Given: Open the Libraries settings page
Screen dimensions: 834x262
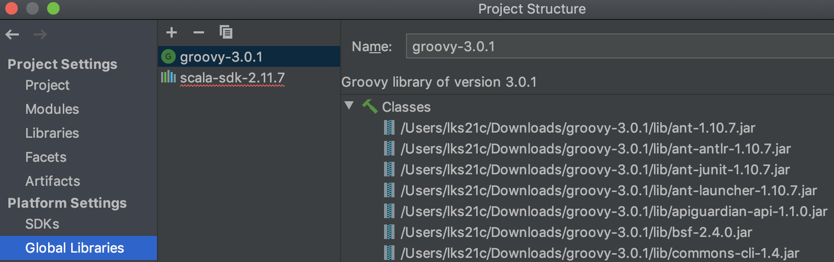Looking at the screenshot, I should 52,133.
